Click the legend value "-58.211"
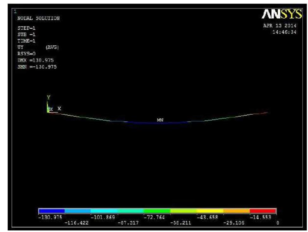This screenshot has height=232, width=308. (181, 223)
